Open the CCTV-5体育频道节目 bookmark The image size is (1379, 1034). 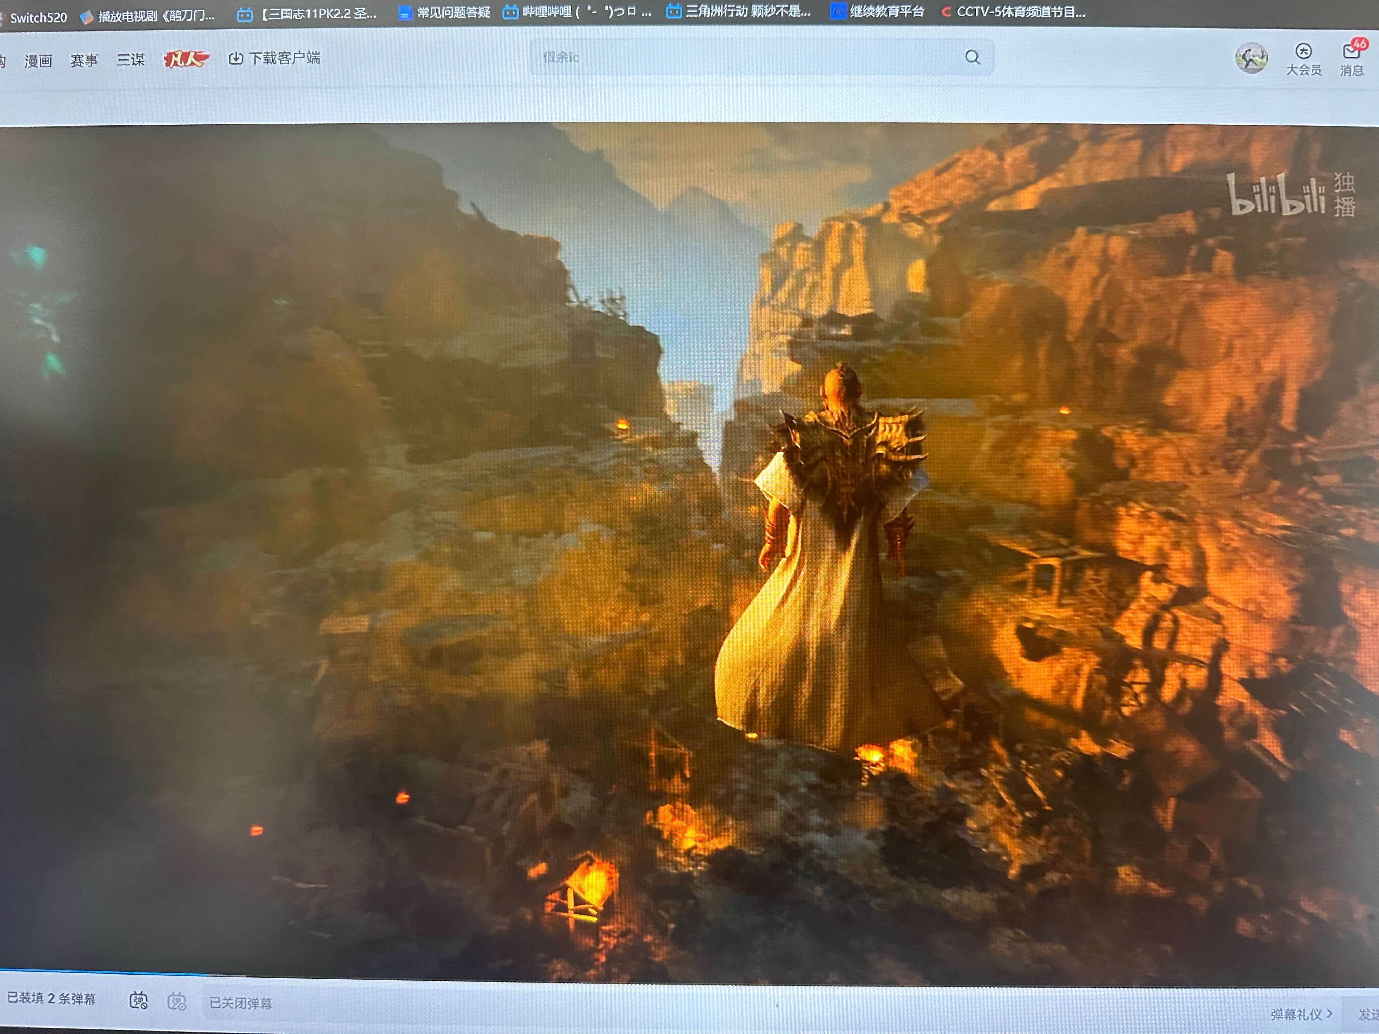pyautogui.click(x=1014, y=12)
